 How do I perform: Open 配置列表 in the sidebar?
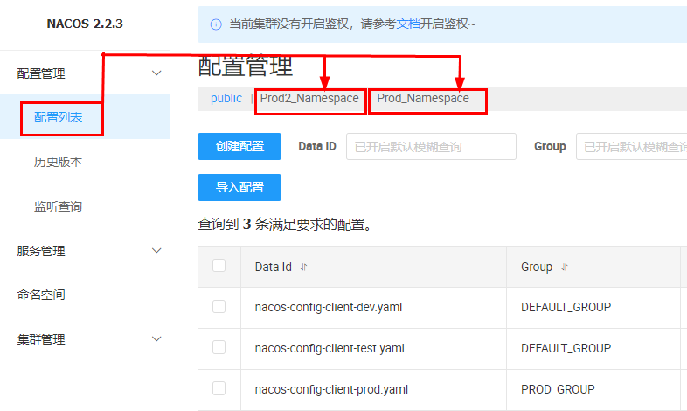point(59,117)
